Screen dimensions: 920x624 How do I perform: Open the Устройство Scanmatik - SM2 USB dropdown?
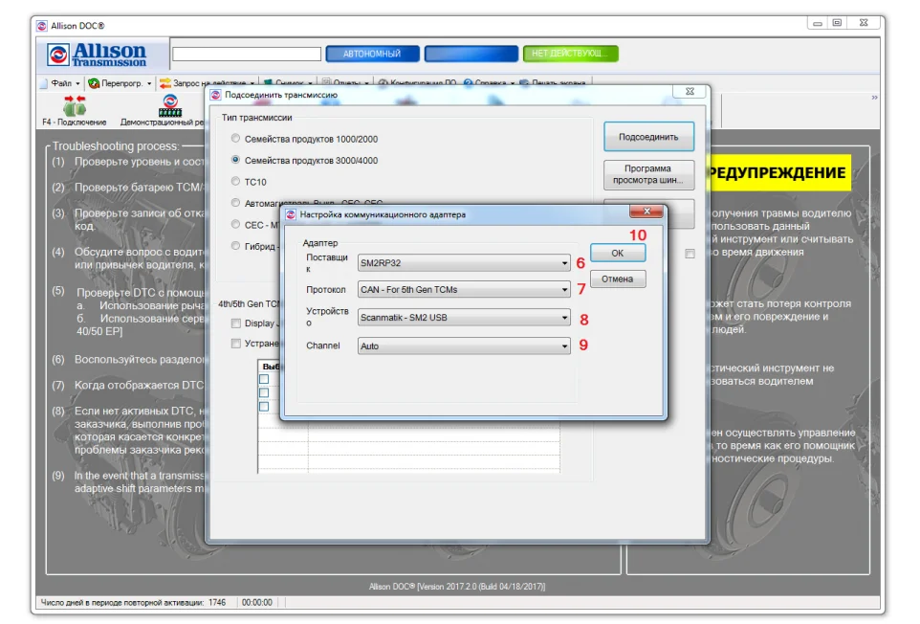tap(464, 318)
